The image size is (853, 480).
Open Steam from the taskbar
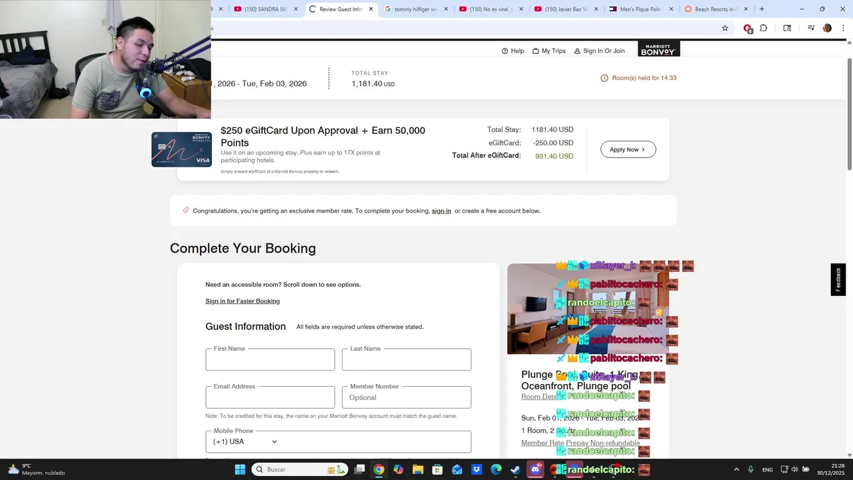[516, 469]
